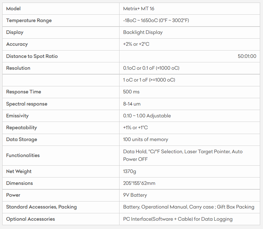This screenshot has width=263, height=229.
Task: Click the -18oC ~ 1650oC value
Action: [156, 20]
